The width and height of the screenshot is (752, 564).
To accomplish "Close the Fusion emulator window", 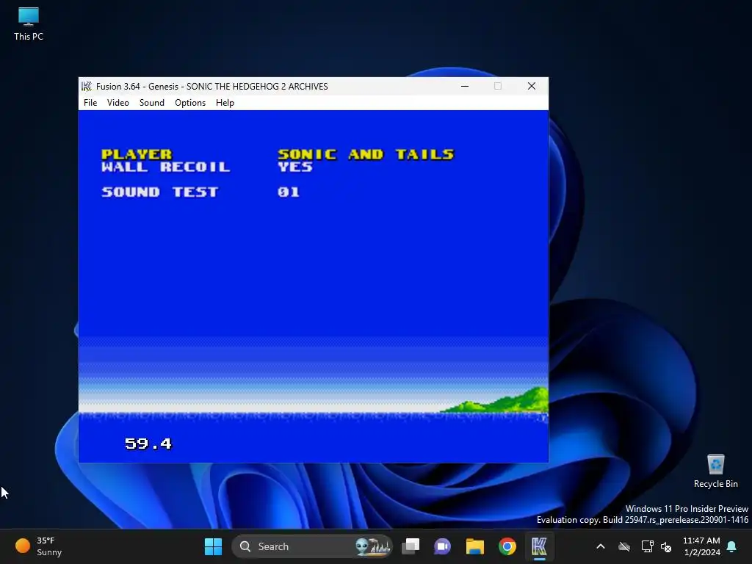I will [532, 87].
